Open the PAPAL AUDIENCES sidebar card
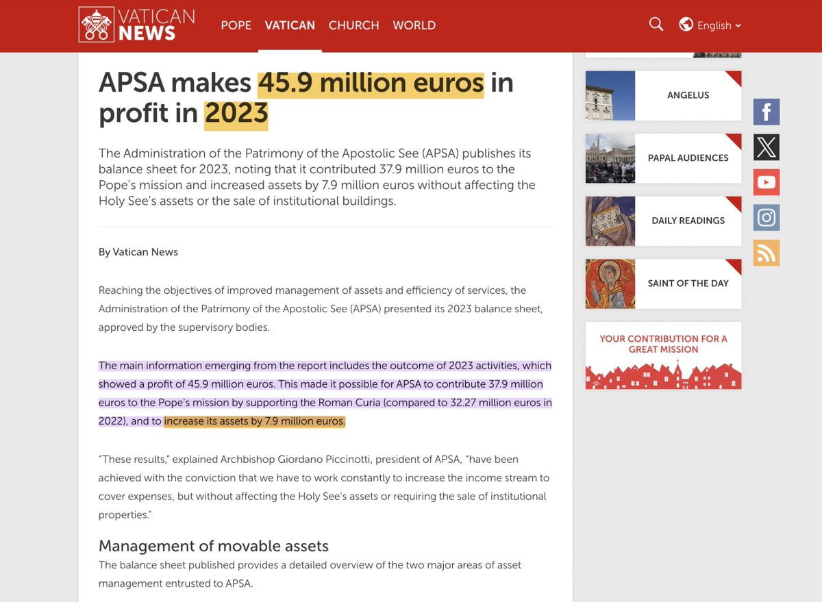 click(663, 158)
